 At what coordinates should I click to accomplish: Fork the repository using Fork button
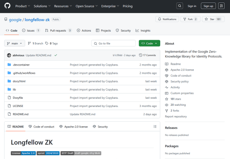(190, 19)
